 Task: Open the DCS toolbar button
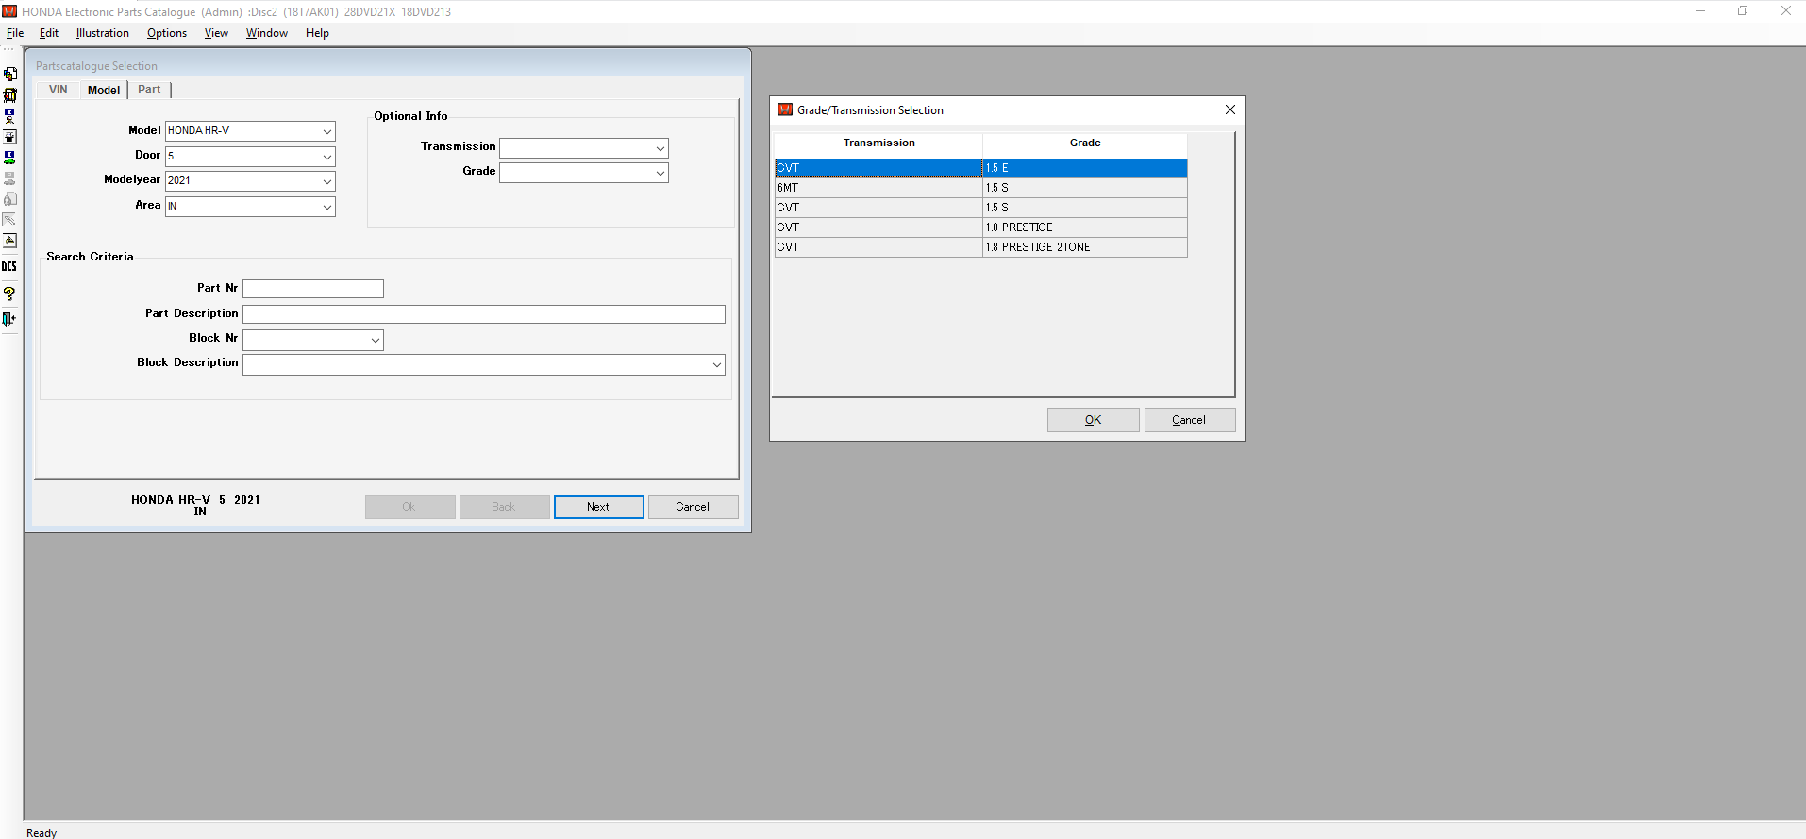pos(9,266)
